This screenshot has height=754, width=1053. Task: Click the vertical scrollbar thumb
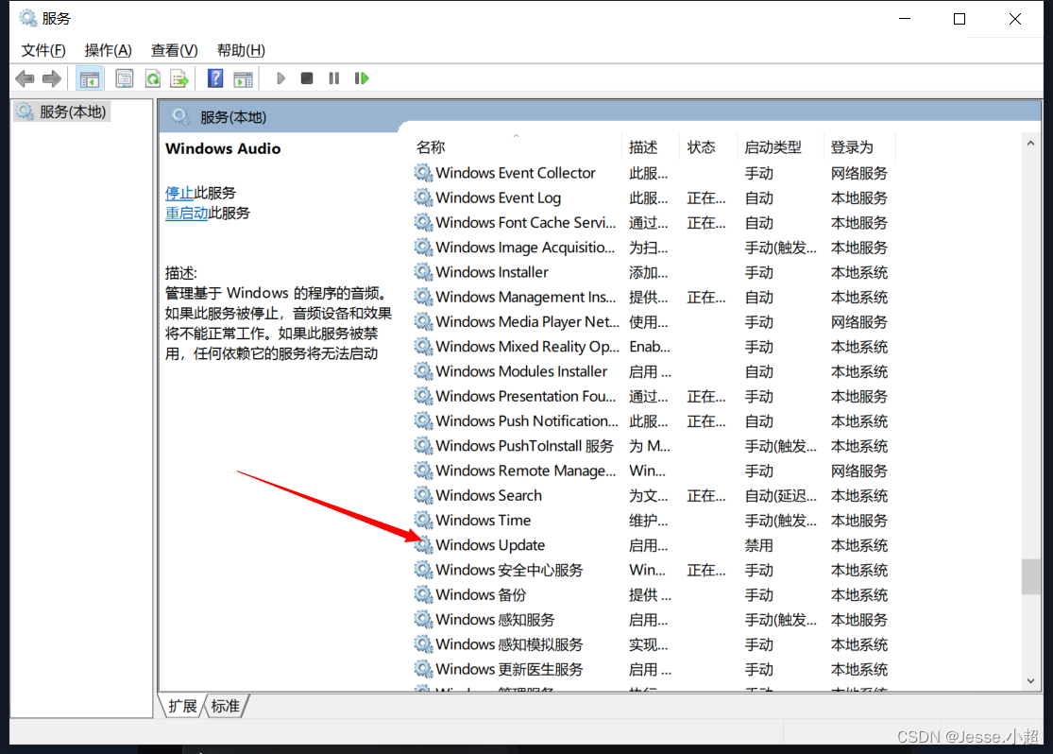point(1031,576)
